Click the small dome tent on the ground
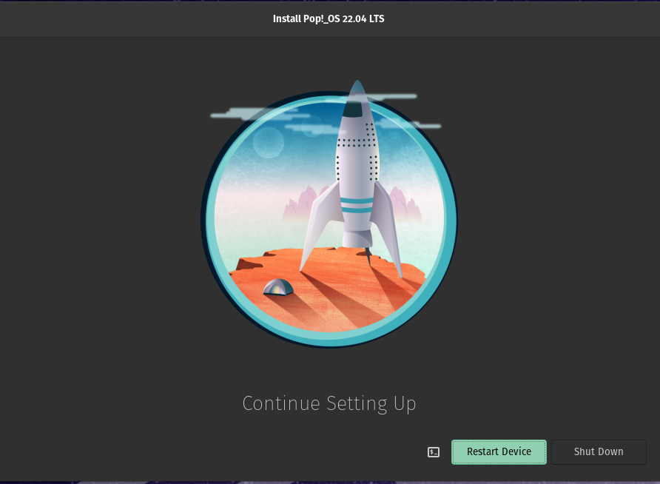 point(278,287)
